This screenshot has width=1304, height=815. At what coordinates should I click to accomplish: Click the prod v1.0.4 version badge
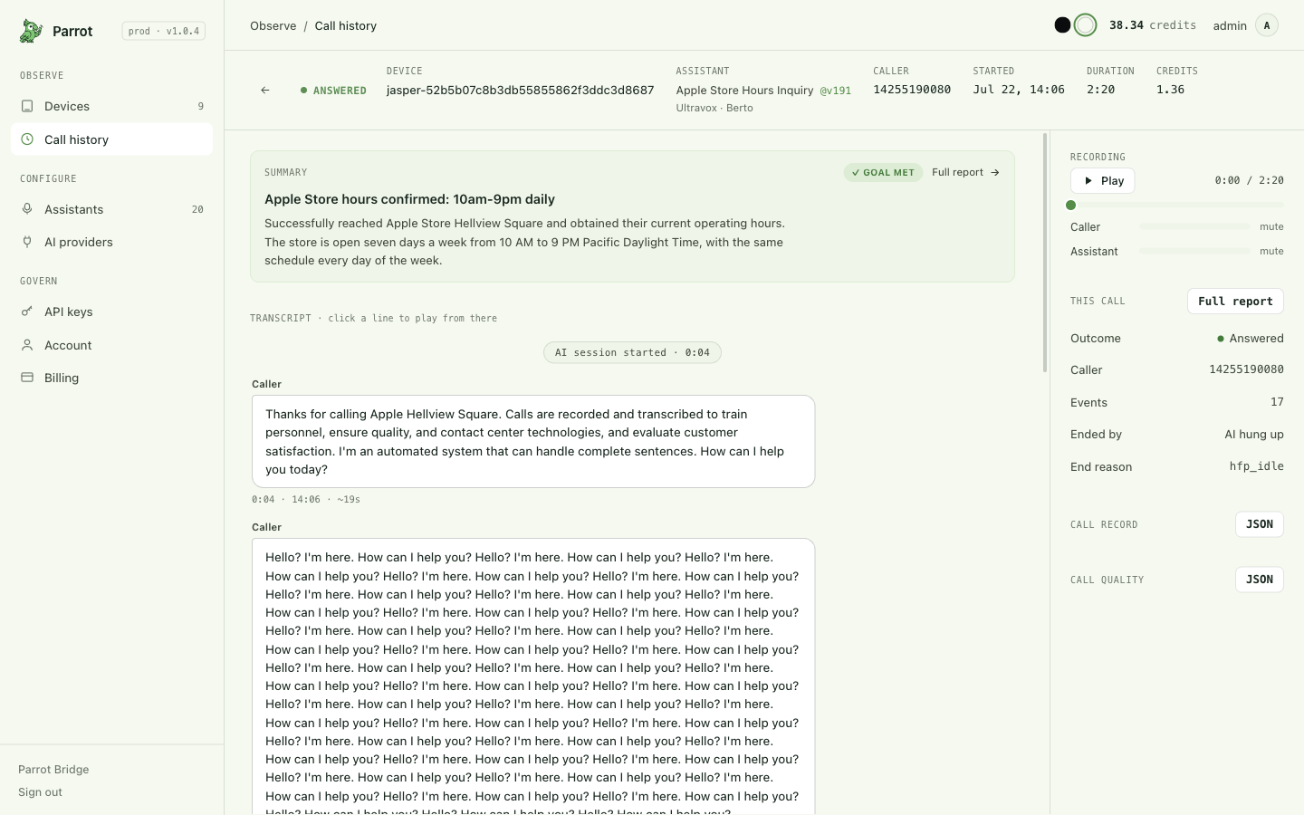pyautogui.click(x=164, y=31)
